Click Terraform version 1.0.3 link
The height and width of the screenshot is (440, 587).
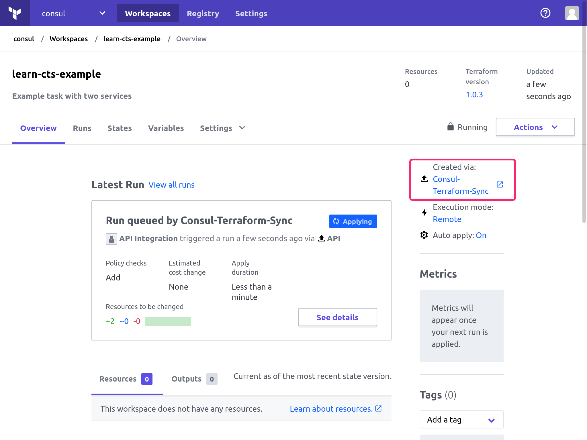(x=474, y=95)
